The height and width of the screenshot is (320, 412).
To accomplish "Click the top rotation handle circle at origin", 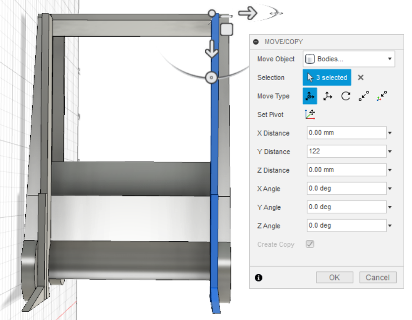I will pyautogui.click(x=212, y=13).
